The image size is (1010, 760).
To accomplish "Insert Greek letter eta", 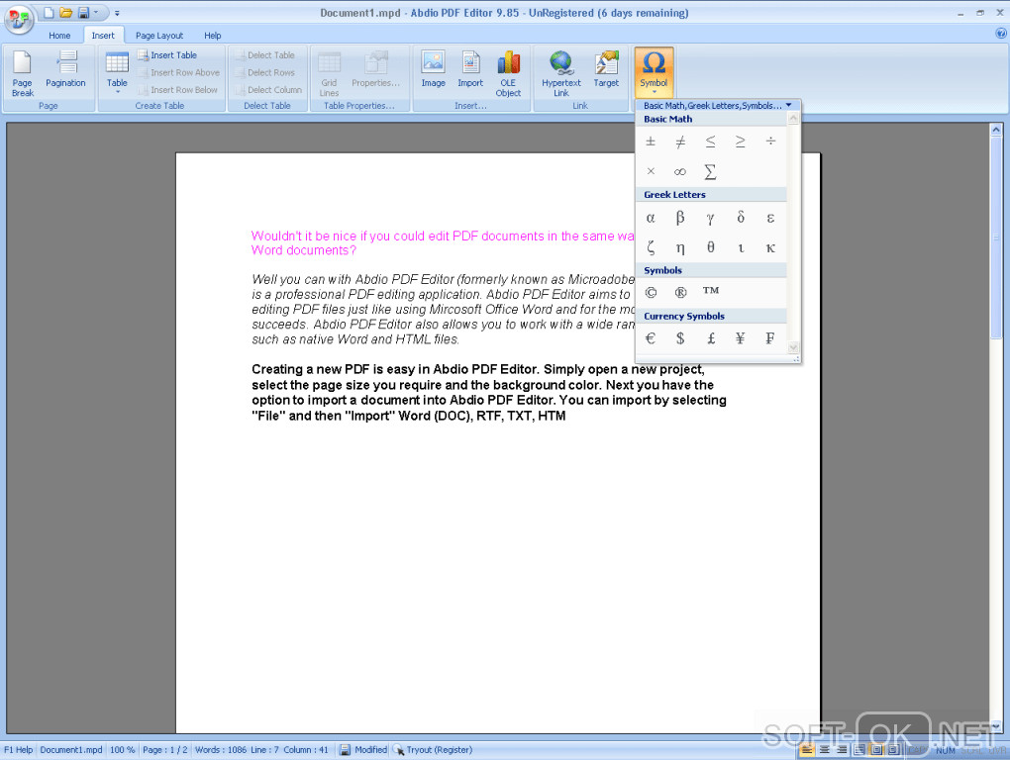I will [680, 247].
